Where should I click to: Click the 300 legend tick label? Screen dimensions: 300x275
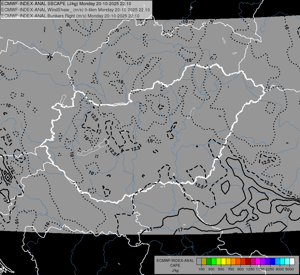tap(211, 269)
